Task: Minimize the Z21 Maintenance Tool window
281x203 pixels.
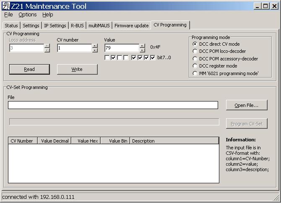Action: click(x=258, y=6)
